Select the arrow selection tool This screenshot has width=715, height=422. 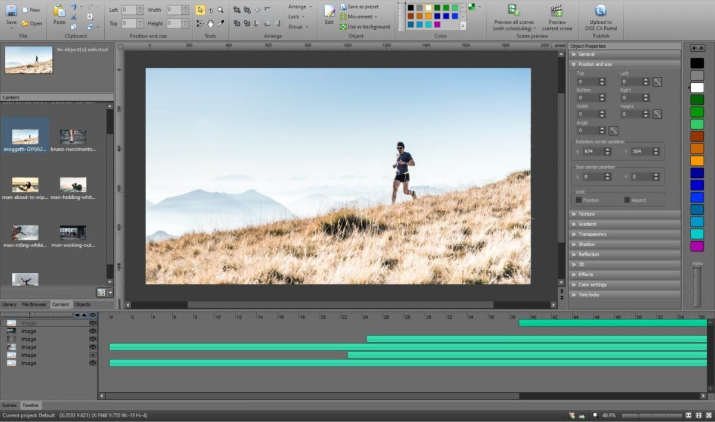coord(200,10)
